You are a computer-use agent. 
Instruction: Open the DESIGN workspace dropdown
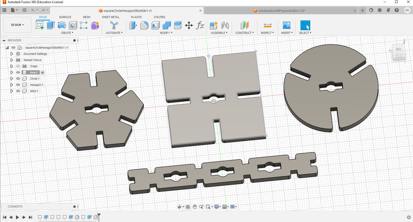click(17, 25)
